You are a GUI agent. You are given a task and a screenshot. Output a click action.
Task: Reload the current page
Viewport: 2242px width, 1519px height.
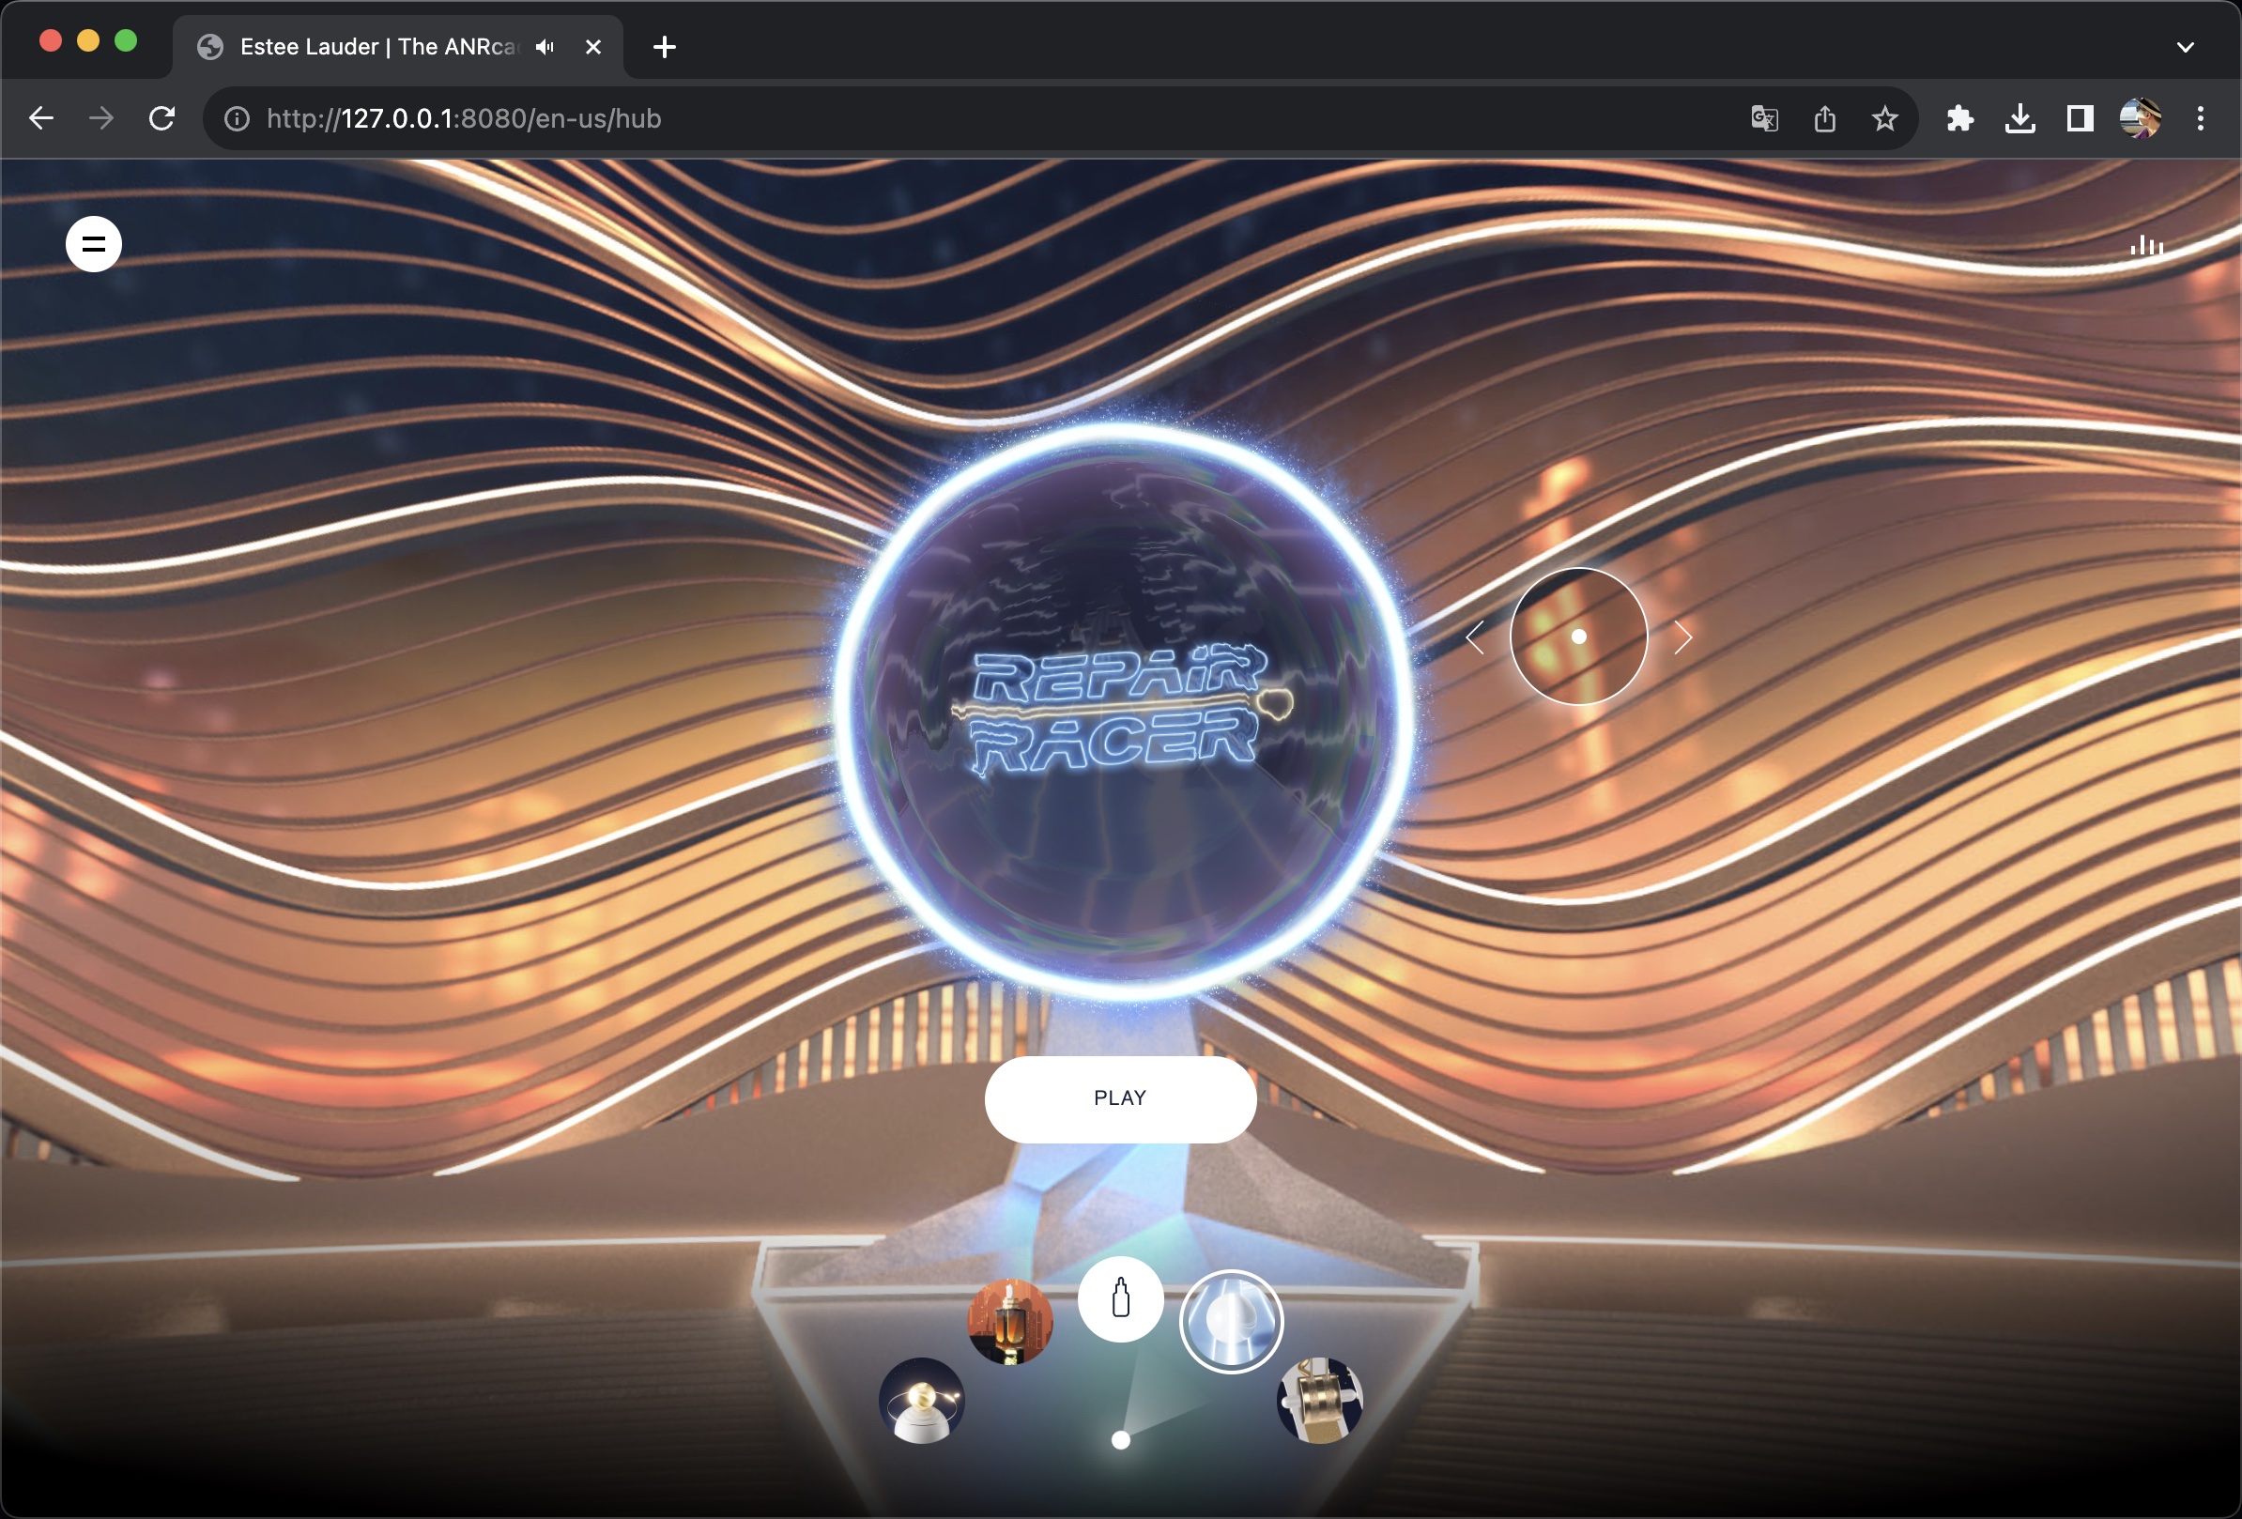(x=162, y=118)
